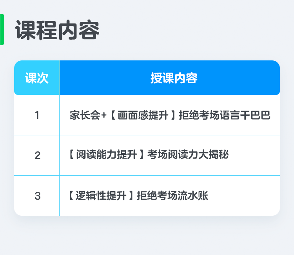Click the 课程内容 heading
The height and width of the screenshot is (255, 294).
point(57,30)
